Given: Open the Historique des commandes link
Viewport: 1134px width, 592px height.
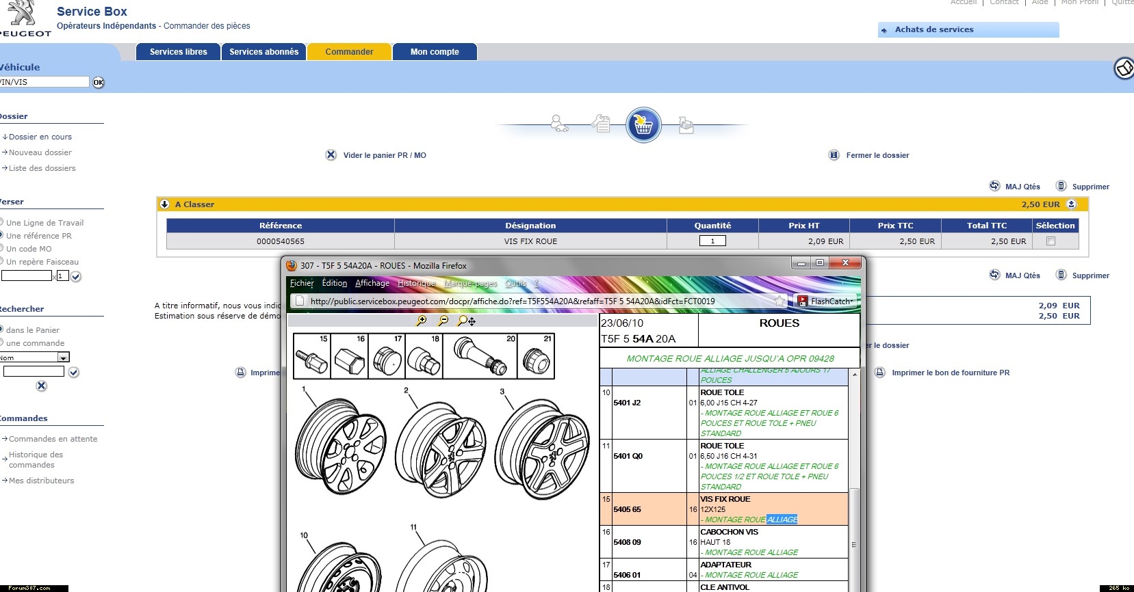Looking at the screenshot, I should (x=36, y=459).
